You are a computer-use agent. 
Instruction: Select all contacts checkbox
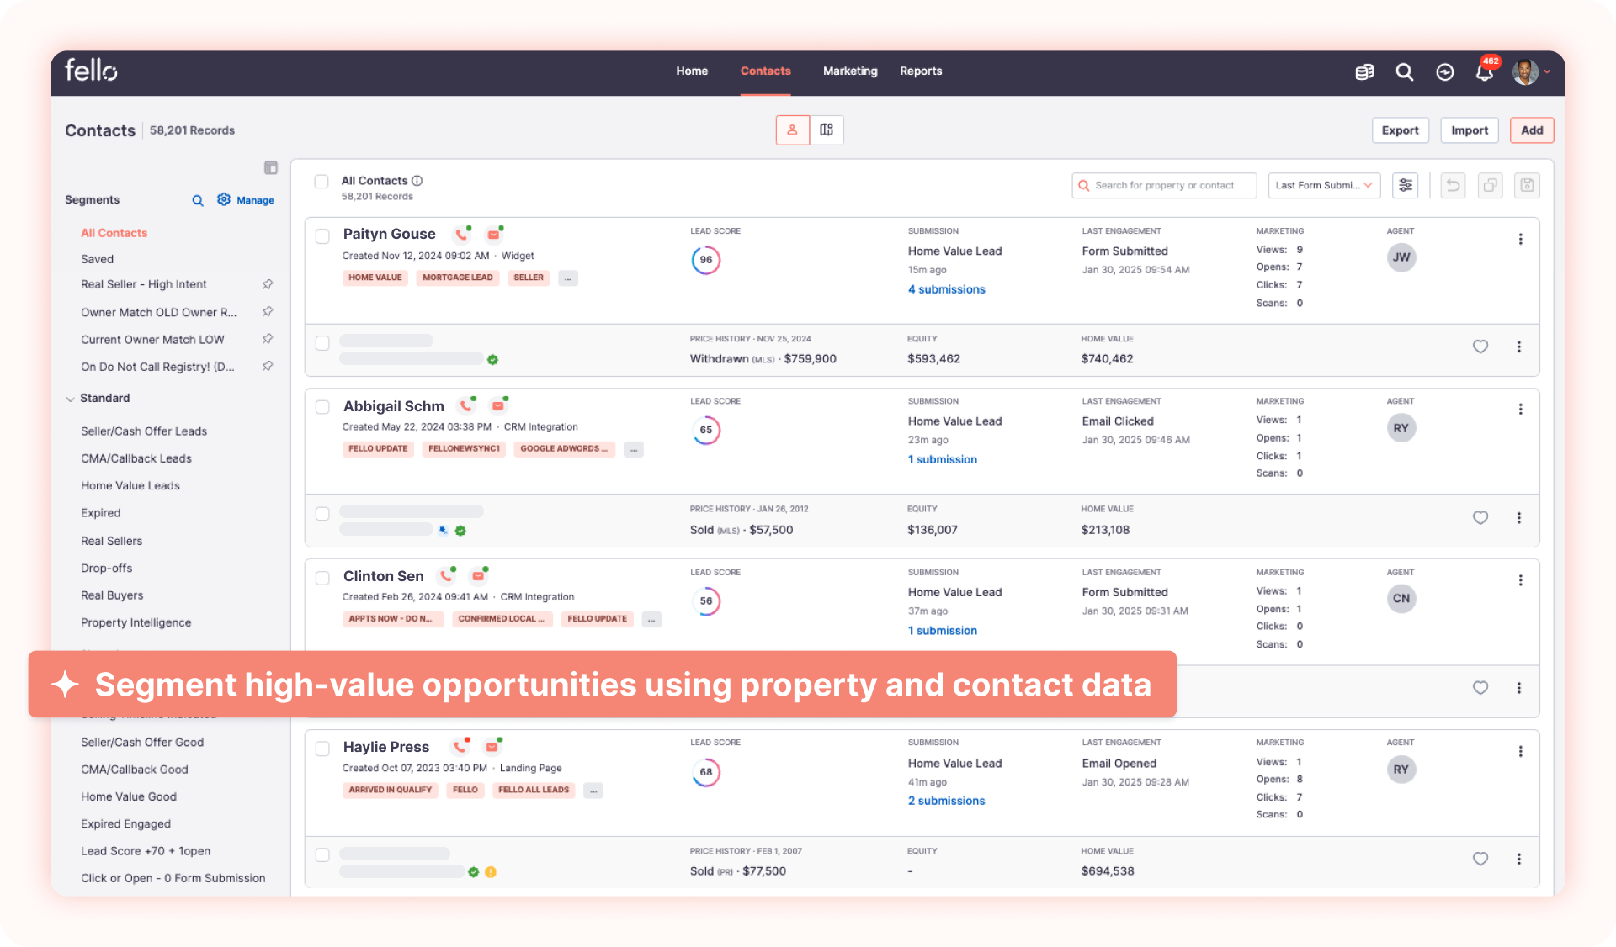[322, 182]
